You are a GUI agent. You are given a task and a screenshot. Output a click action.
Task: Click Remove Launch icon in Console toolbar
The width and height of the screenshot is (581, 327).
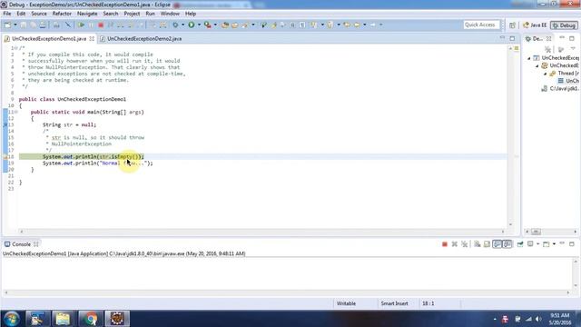click(455, 244)
